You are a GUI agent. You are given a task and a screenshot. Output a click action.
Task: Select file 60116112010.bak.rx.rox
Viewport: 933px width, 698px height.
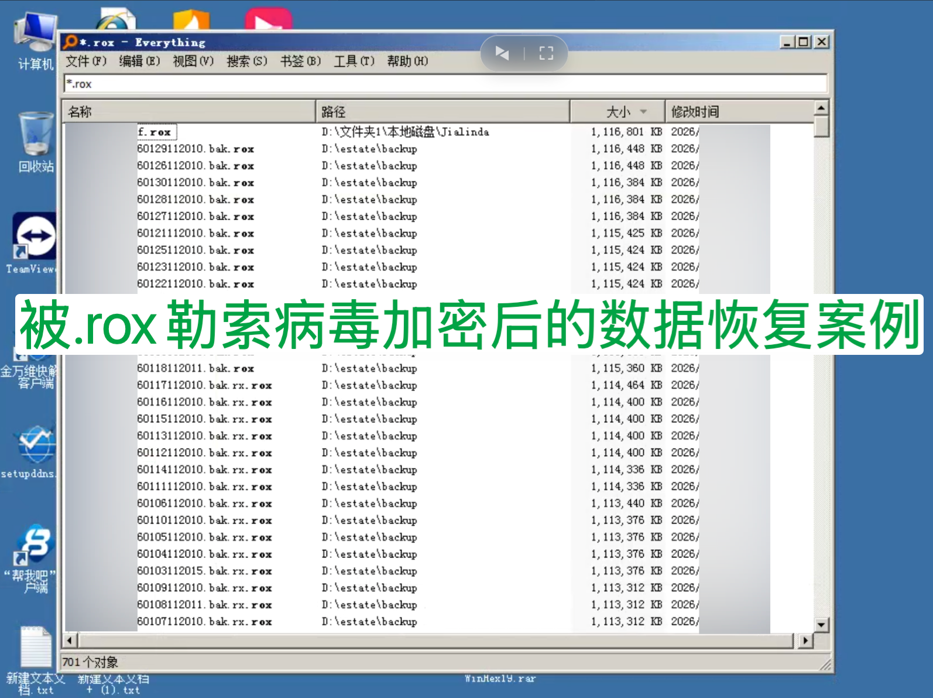click(204, 402)
